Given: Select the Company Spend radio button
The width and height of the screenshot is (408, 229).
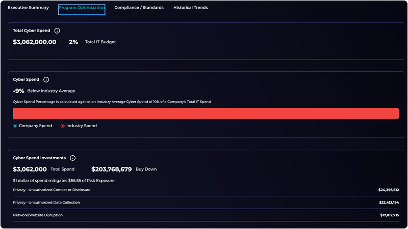Looking at the screenshot, I should 15,126.
